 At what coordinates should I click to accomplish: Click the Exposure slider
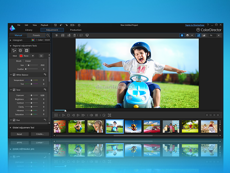31,95
